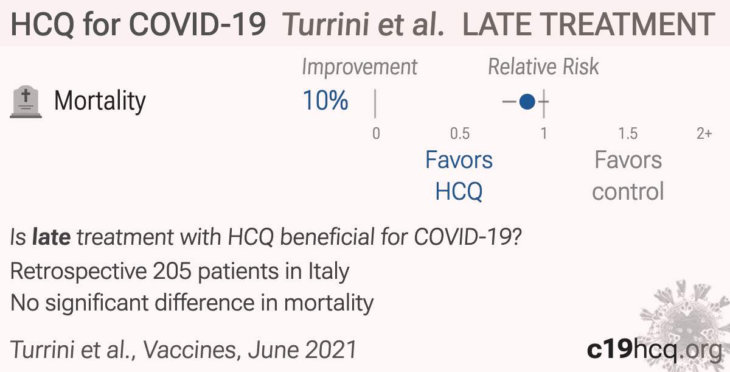Click the Improvement column header
The image size is (730, 372).
click(x=360, y=67)
